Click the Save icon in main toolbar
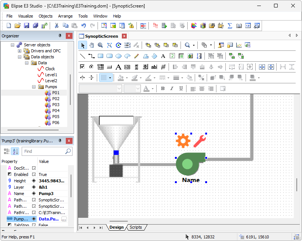The height and width of the screenshot is (241, 302). [x=27, y=26]
